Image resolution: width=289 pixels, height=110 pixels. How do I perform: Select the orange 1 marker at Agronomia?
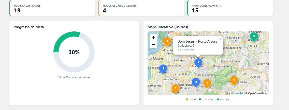[207, 83]
